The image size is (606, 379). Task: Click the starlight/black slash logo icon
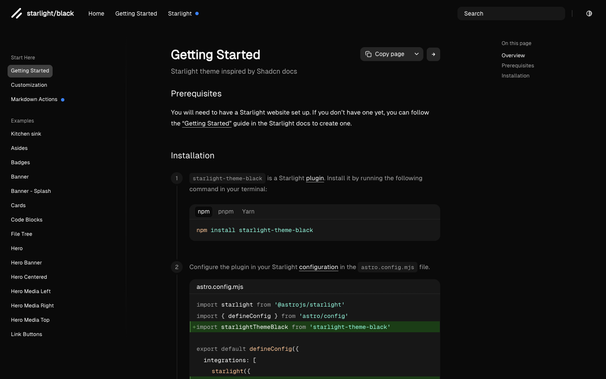pyautogui.click(x=16, y=13)
